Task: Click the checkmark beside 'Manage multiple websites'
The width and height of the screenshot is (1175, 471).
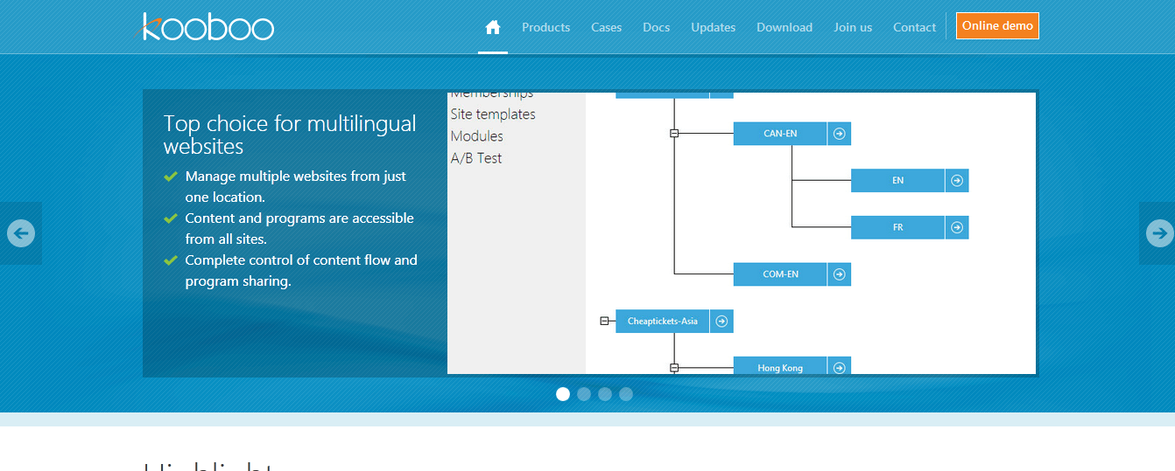Action: [x=171, y=177]
